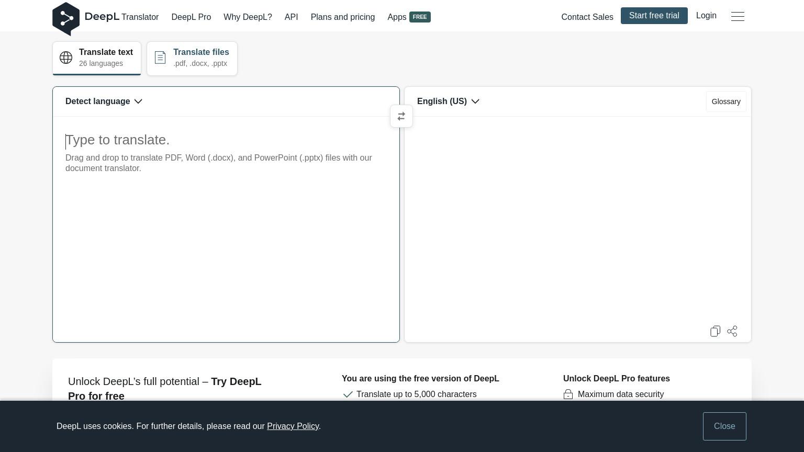Image resolution: width=804 pixels, height=452 pixels.
Task: Open DeepL Pro in the navigation
Action: click(191, 17)
